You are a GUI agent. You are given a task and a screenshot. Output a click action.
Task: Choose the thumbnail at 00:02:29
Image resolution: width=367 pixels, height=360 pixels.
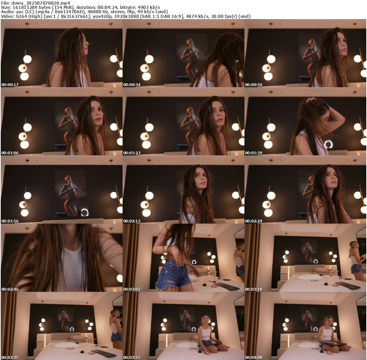click(x=305, y=190)
